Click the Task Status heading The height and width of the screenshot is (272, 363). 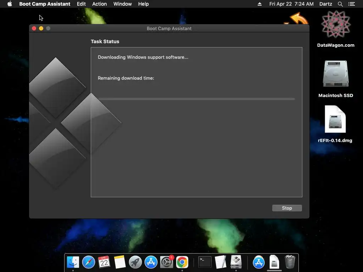coord(105,41)
